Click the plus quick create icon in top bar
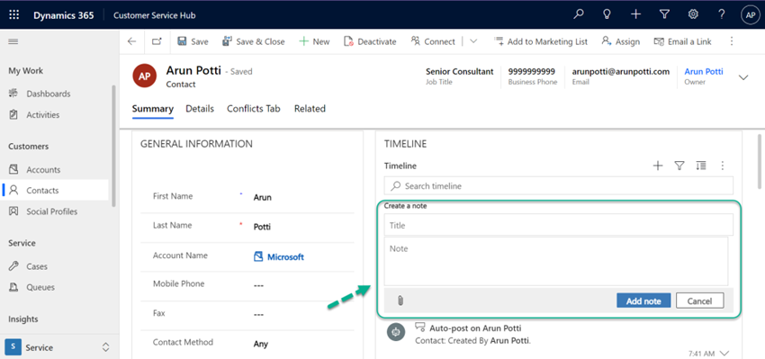 point(635,14)
